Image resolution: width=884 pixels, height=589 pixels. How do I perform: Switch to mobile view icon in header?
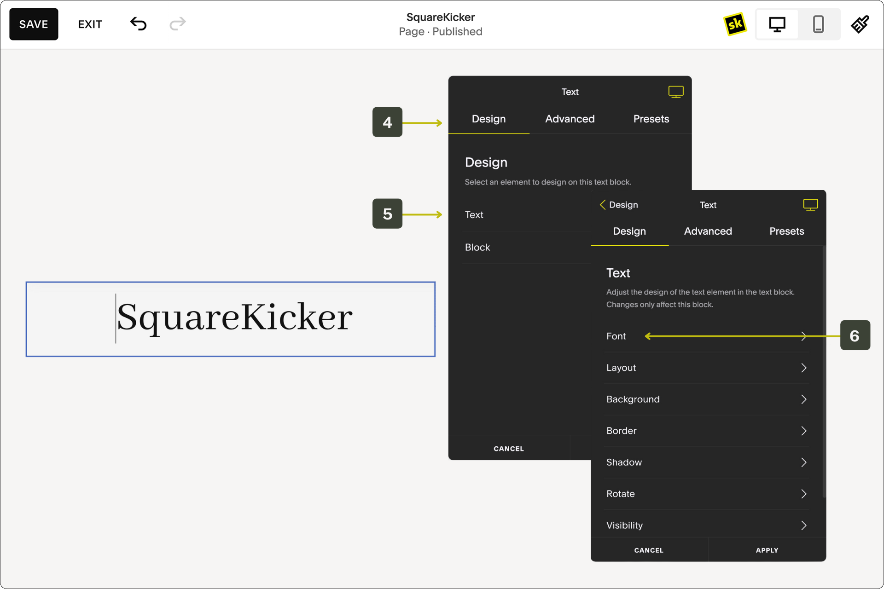818,24
